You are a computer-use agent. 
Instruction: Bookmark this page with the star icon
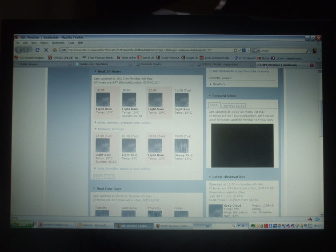[x=236, y=50]
